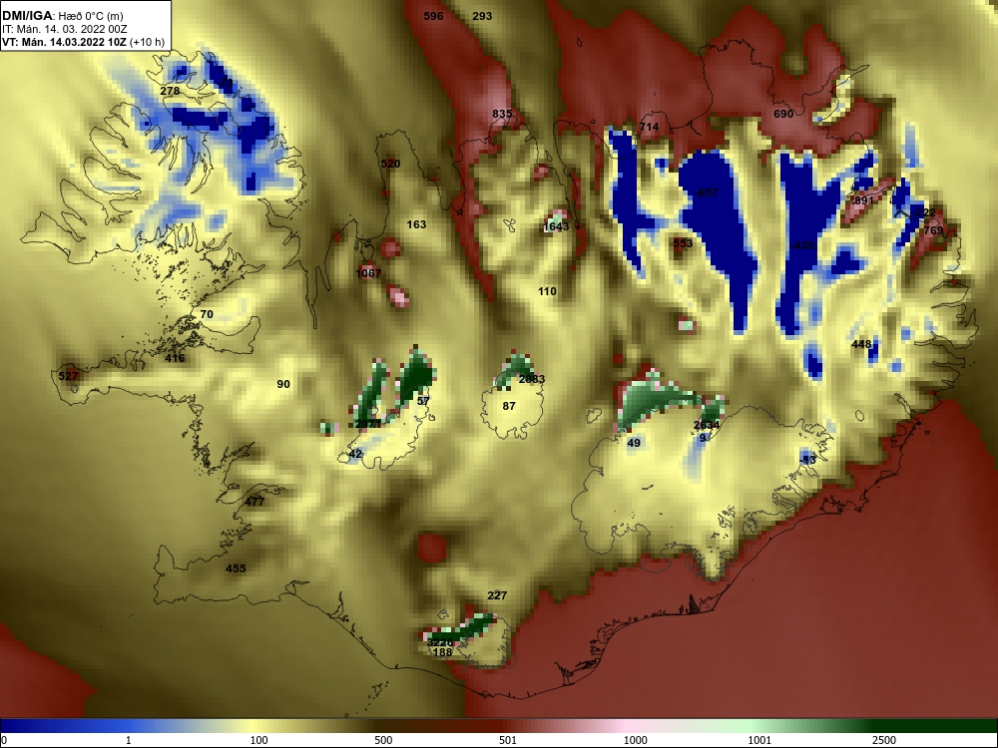Click the map value 596
The height and width of the screenshot is (748, 998).
click(433, 16)
